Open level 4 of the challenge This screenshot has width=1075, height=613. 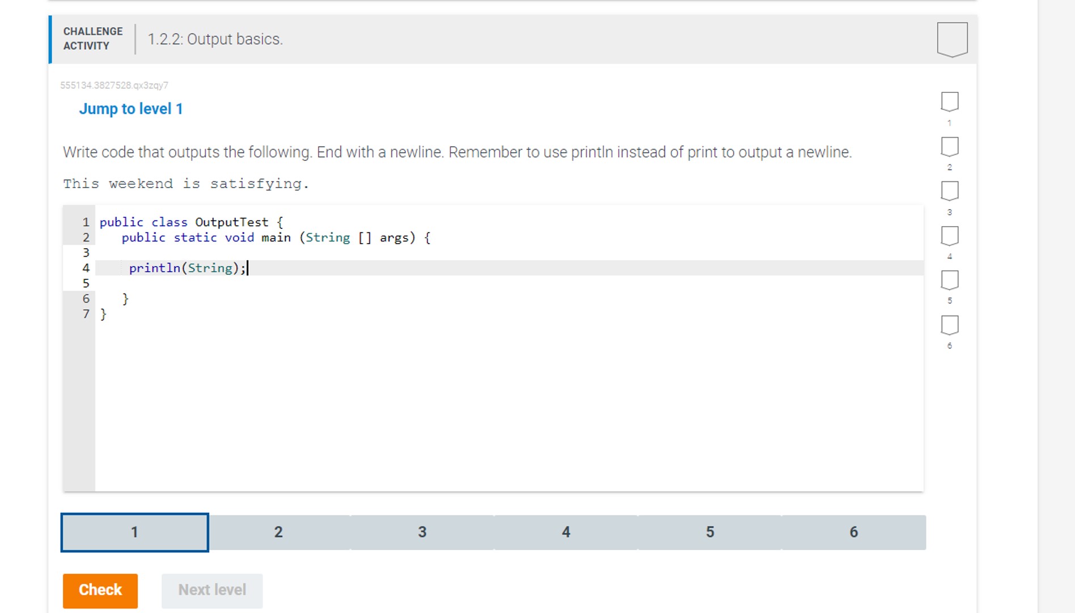pyautogui.click(x=566, y=532)
